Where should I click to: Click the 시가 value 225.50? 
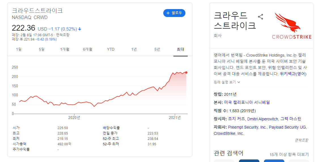click(x=63, y=128)
